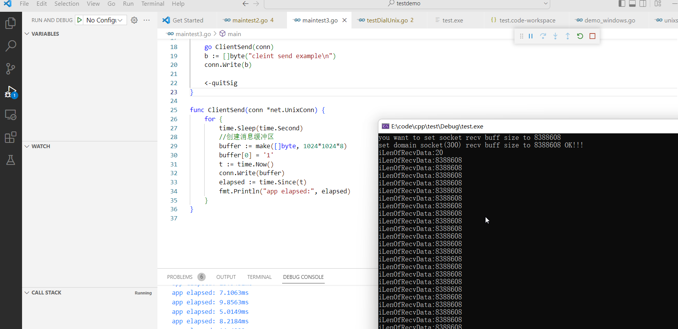Toggle the secondary side bar layout icon
This screenshot has height=329, width=678.
click(643, 3)
